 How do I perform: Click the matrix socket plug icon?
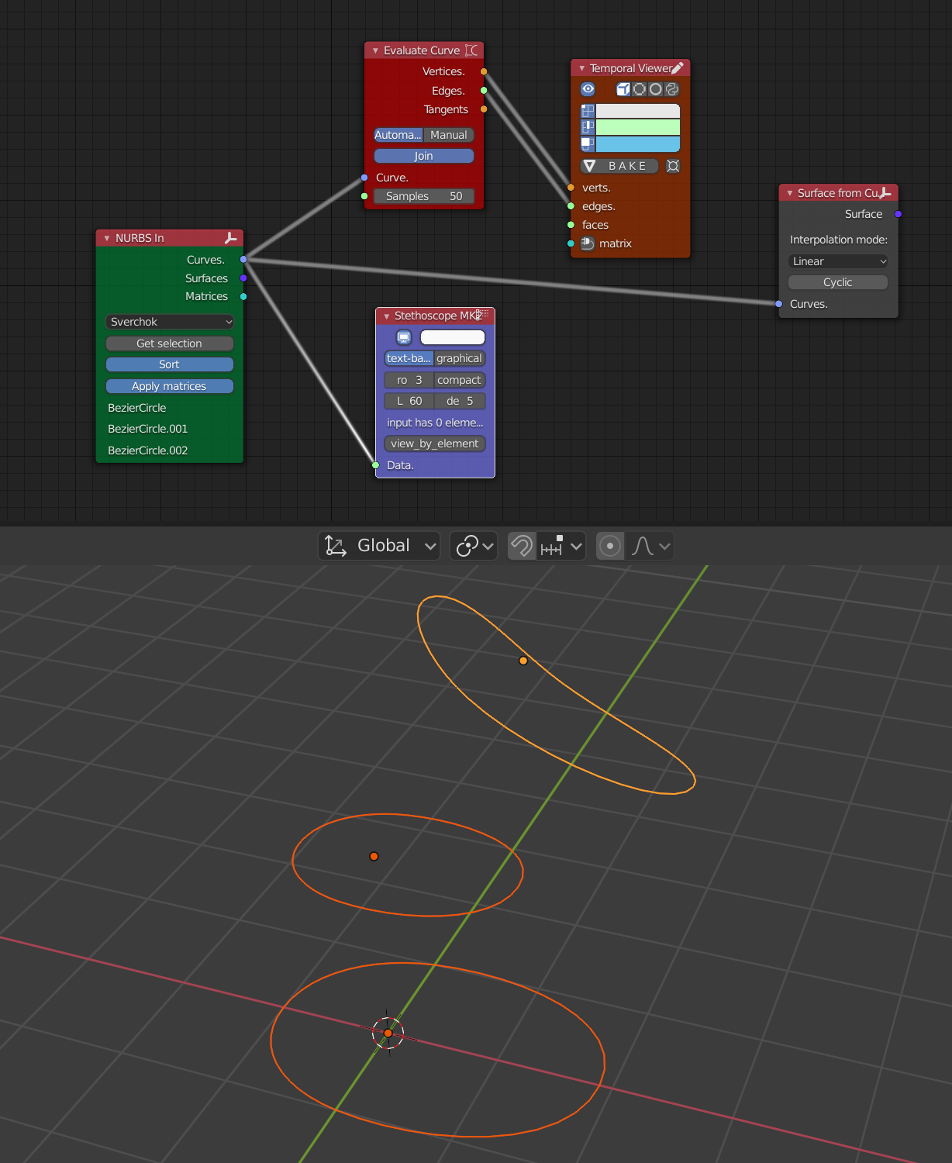coord(588,243)
